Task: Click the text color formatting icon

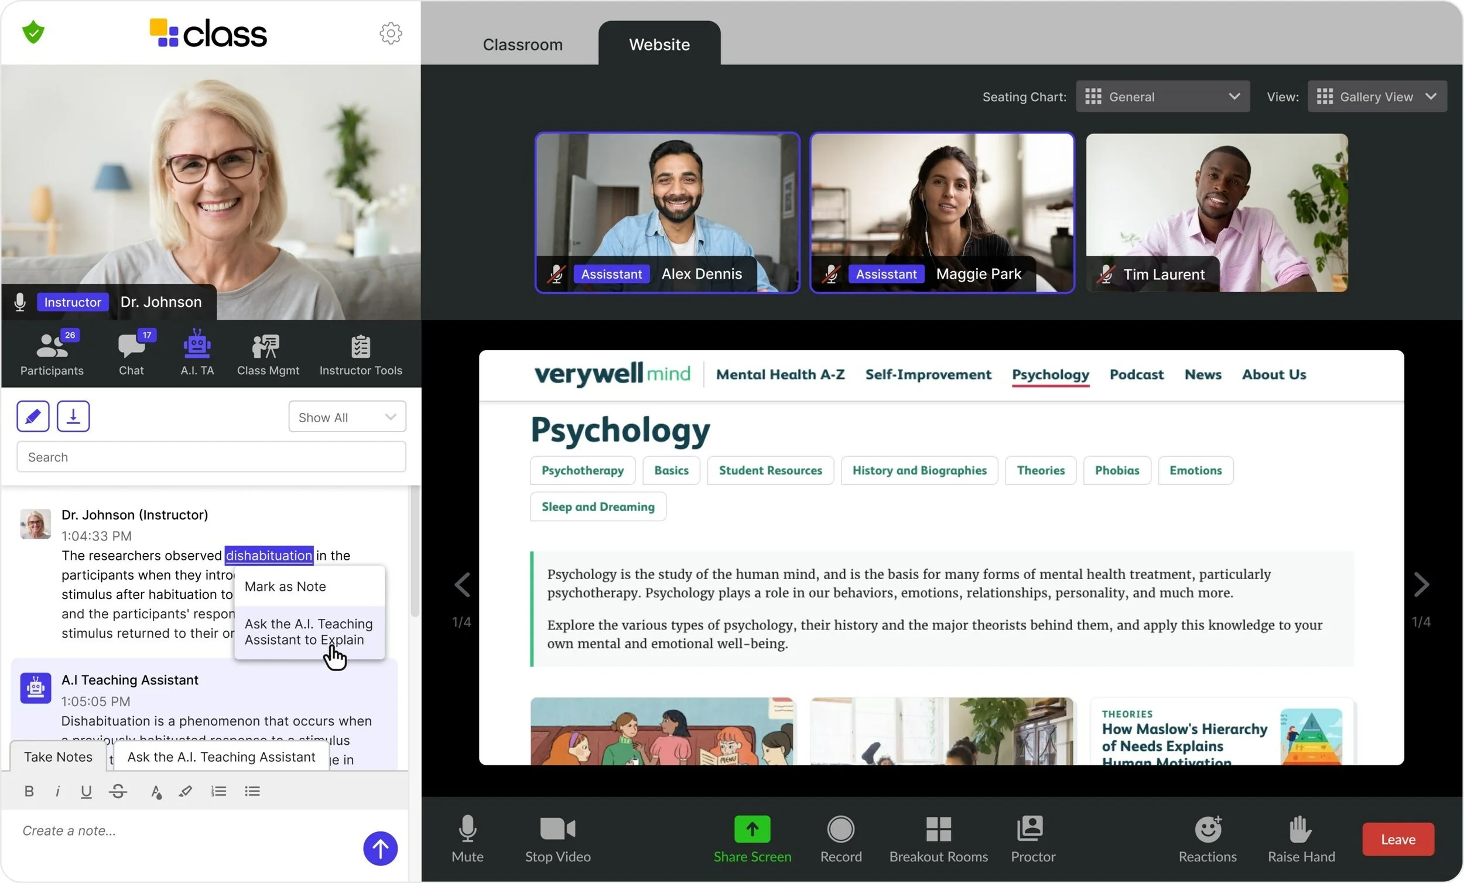Action: (156, 792)
